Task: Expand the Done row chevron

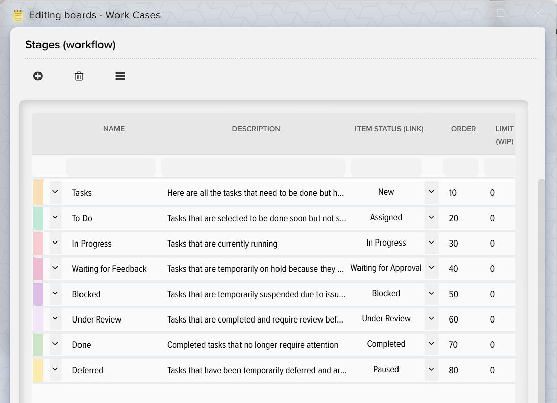Action: coord(55,344)
